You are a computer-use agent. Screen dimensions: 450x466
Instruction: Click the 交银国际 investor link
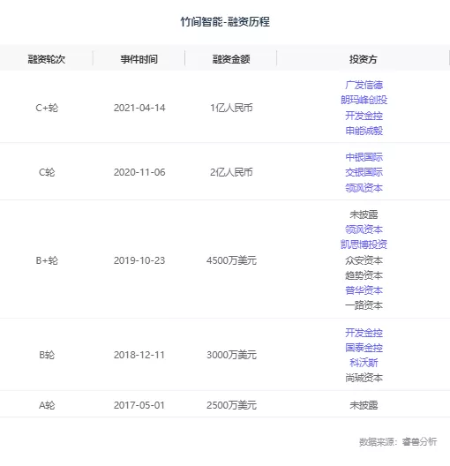(364, 172)
